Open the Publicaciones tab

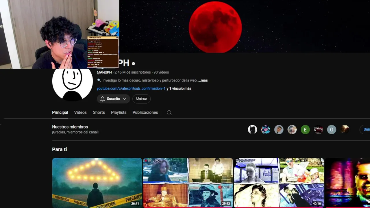pos(145,112)
